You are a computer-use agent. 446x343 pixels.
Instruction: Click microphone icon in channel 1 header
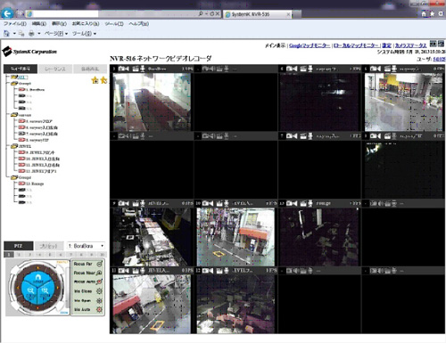[143, 69]
